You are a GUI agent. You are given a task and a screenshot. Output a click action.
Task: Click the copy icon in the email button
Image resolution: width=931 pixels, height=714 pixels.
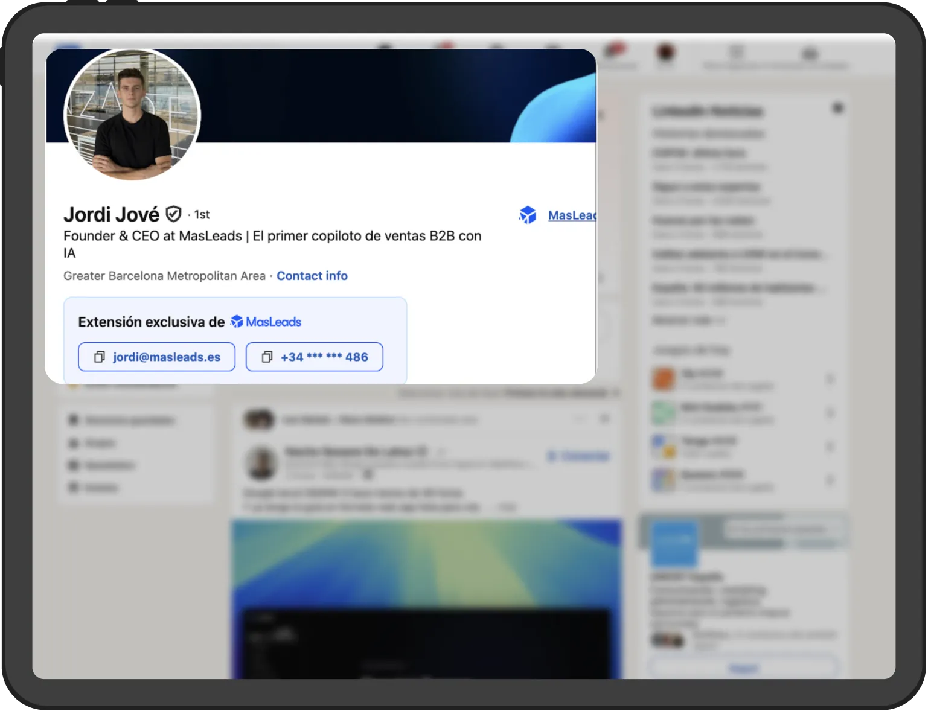pos(100,357)
